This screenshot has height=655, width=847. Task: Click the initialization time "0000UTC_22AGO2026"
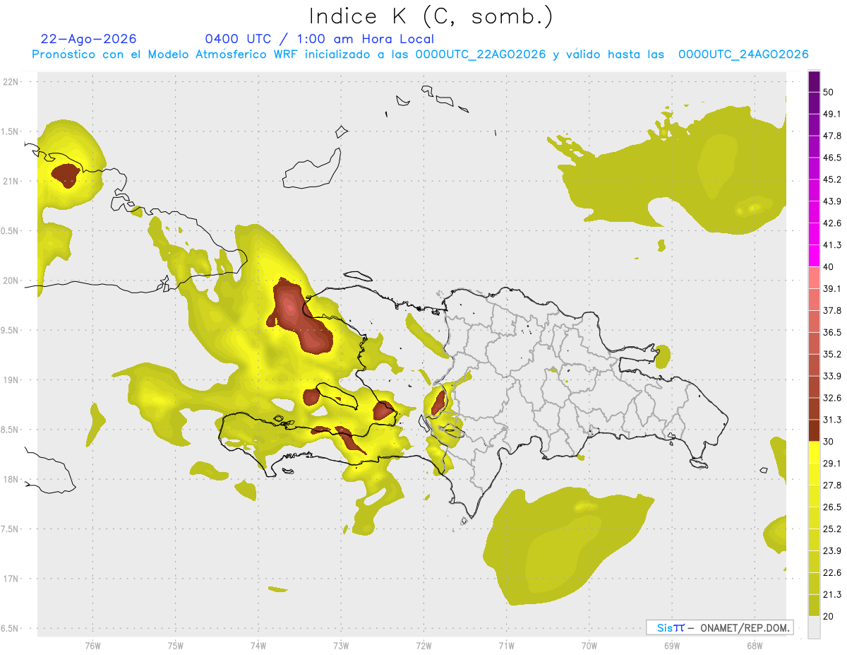point(481,54)
